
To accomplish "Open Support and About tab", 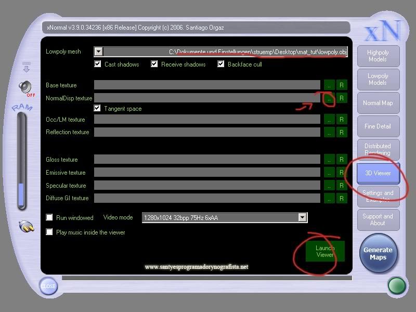I will click(378, 219).
